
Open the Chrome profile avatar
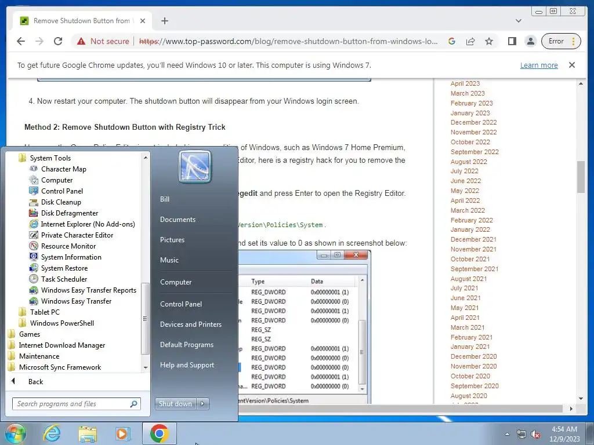[531, 41]
